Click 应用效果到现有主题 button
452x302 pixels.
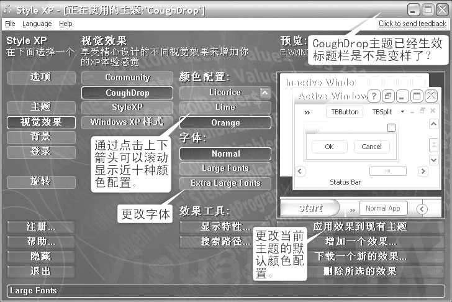[x=360, y=227]
